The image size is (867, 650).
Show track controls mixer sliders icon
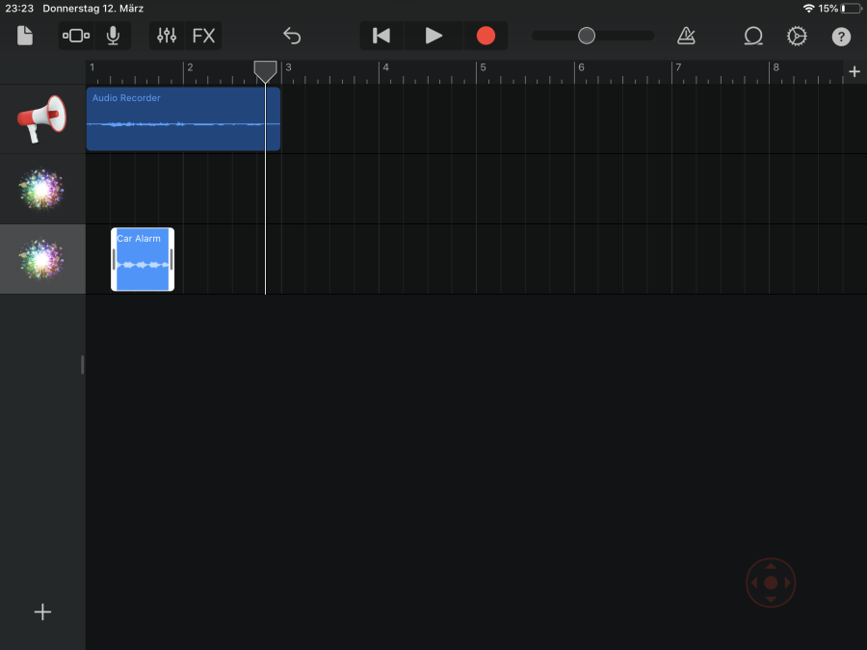(167, 36)
